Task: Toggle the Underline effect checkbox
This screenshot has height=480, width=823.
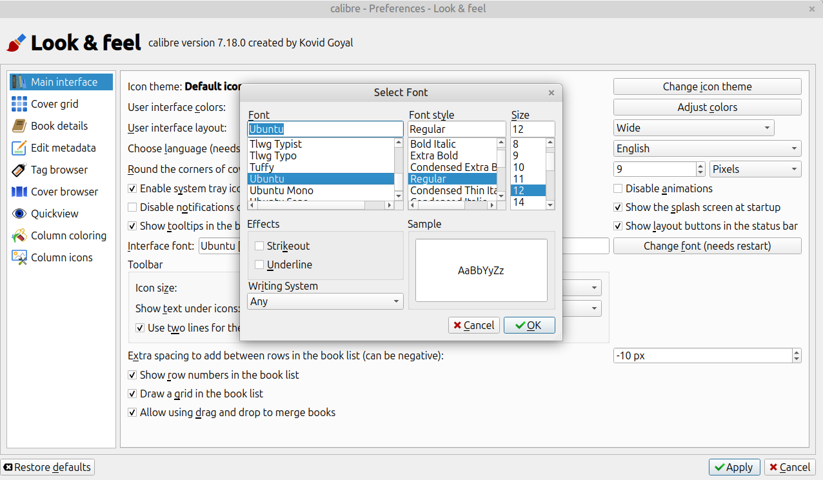Action: [259, 265]
